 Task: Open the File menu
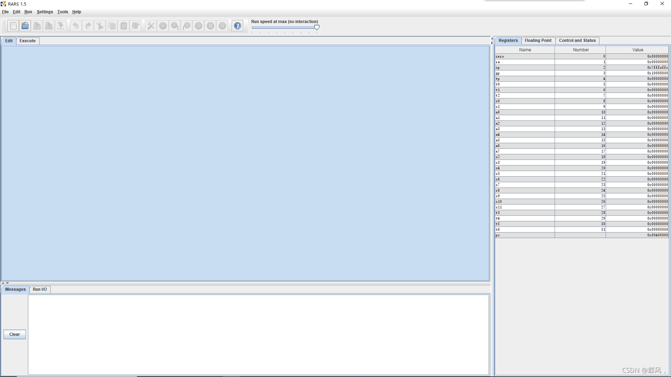click(6, 12)
